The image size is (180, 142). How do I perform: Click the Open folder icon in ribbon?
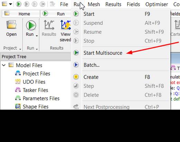coord(11,24)
